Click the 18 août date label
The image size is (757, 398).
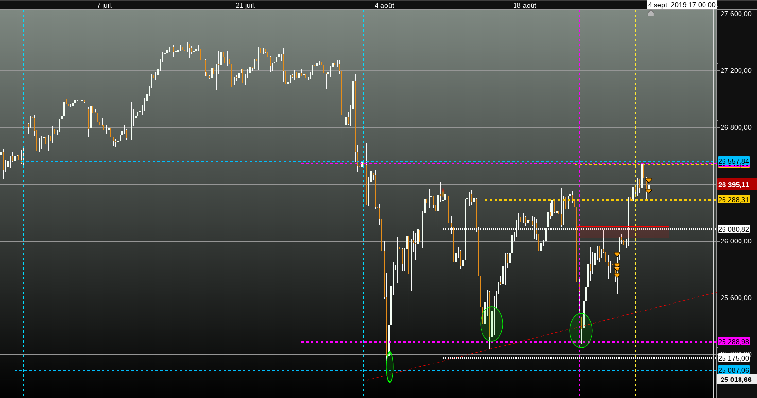tap(525, 5)
